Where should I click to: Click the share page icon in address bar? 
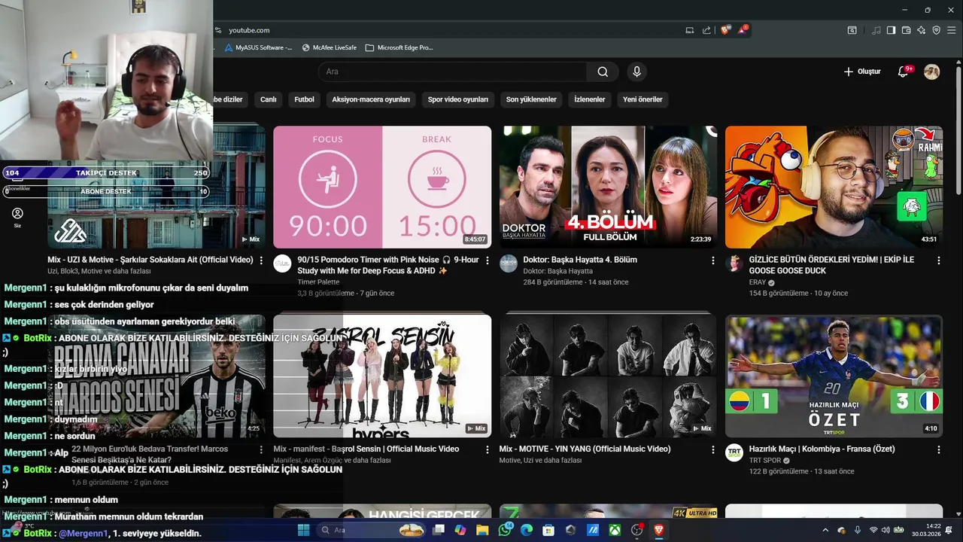(x=706, y=30)
